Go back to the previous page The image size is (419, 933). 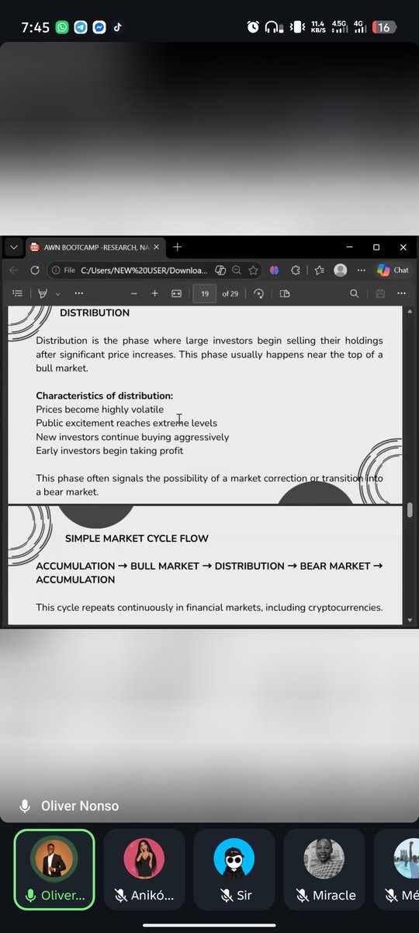coord(13,270)
